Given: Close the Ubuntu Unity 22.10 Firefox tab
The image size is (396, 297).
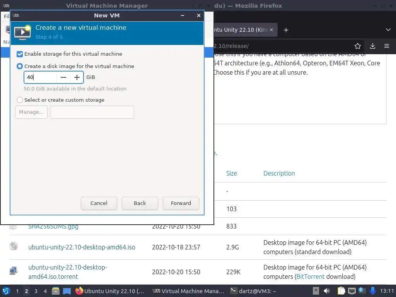Looking at the screenshot, I should [x=271, y=30].
